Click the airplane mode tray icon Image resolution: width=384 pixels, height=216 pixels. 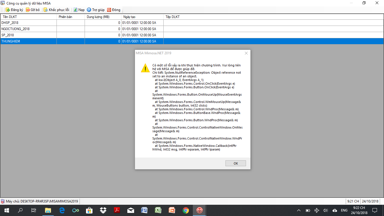[317, 210]
